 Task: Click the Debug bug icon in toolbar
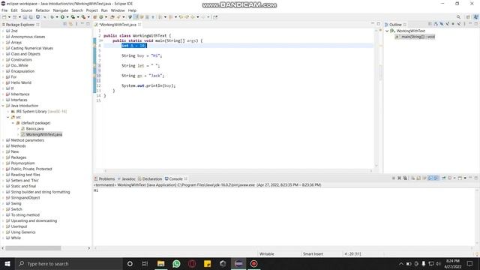tap(52, 17)
